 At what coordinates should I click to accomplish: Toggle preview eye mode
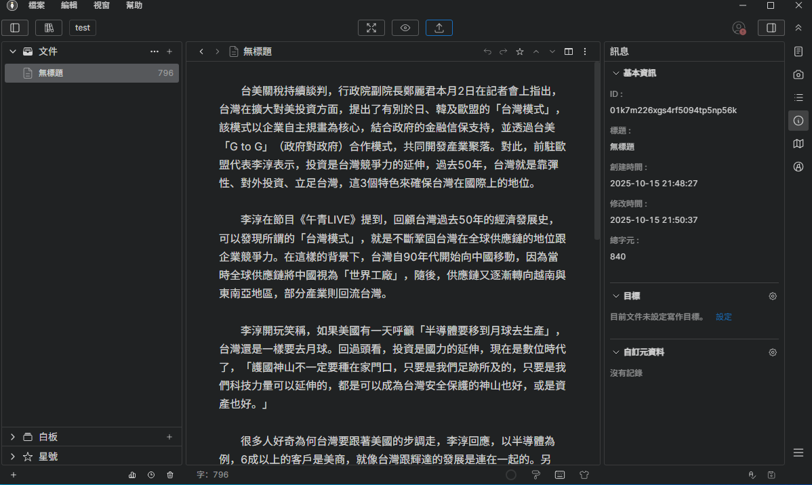(405, 28)
